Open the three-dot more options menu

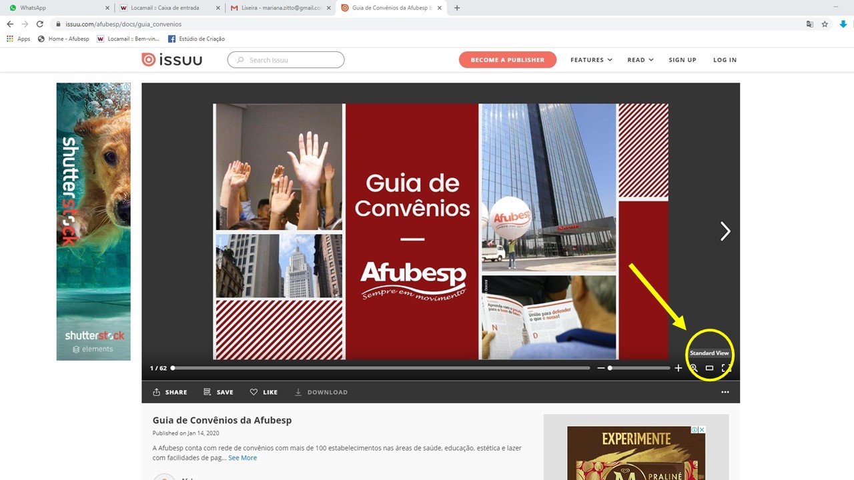point(725,392)
